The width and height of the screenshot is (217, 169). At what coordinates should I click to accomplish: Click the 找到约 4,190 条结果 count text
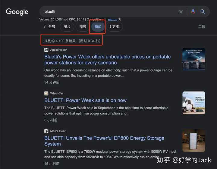(72, 41)
